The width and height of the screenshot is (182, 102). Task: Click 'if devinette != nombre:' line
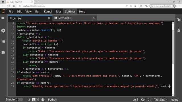click(34, 83)
